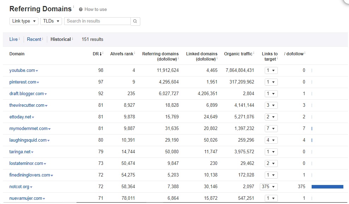This screenshot has height=204, width=349.
Task: Click the 151 results count text
Action: [92, 39]
